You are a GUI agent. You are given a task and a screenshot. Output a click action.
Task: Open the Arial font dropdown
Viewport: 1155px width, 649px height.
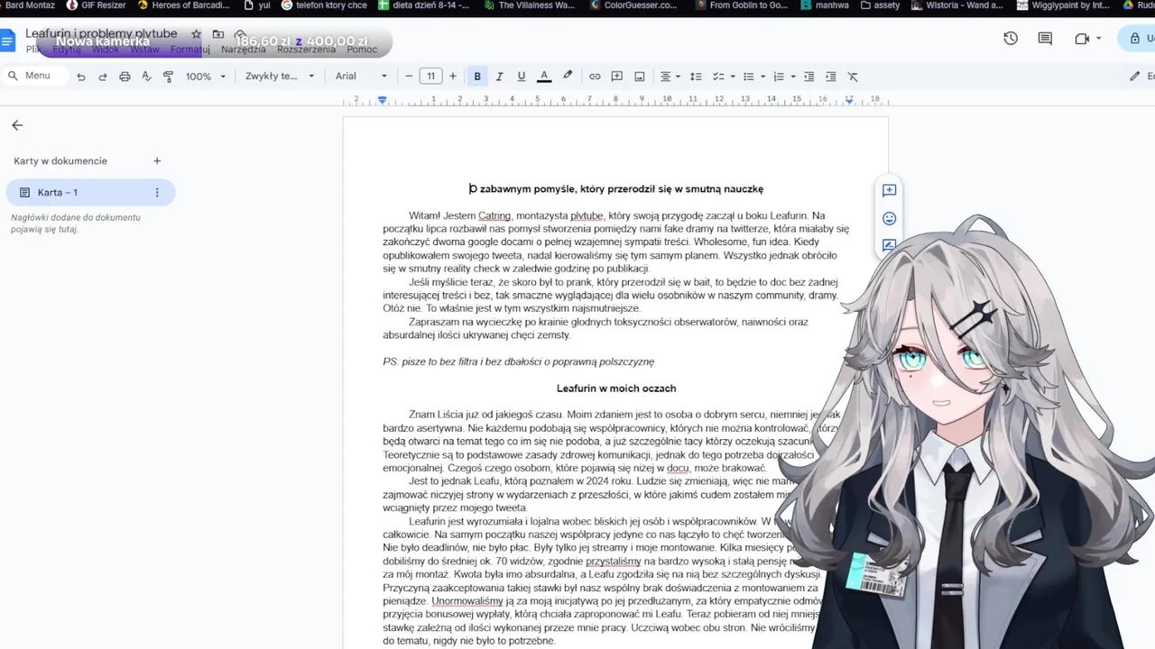click(361, 77)
